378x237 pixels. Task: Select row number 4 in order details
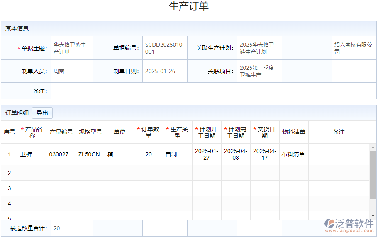point(10,203)
